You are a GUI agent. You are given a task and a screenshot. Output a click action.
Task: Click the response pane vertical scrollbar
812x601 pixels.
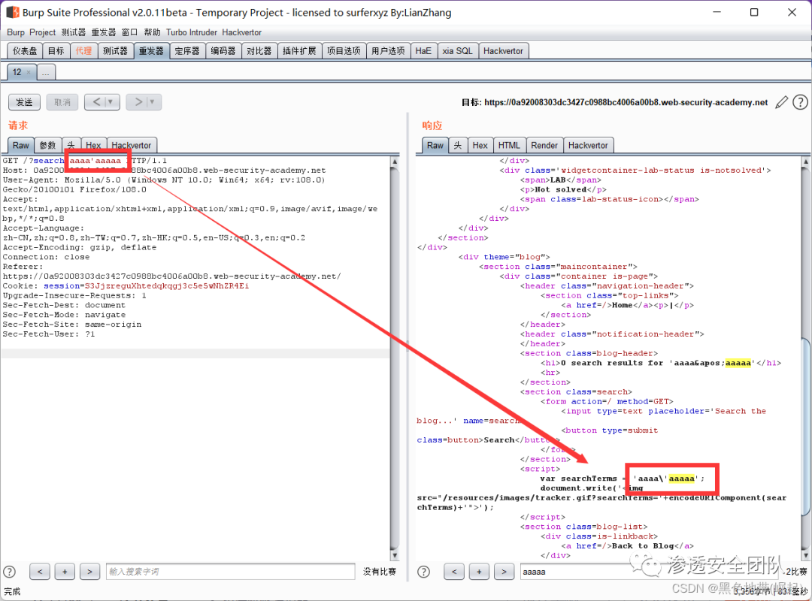click(806, 357)
